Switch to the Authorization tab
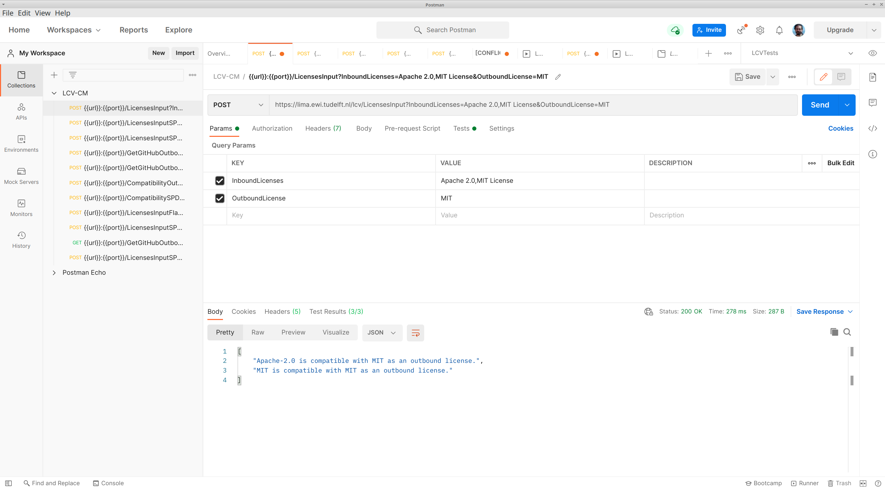The image size is (885, 489). [272, 129]
